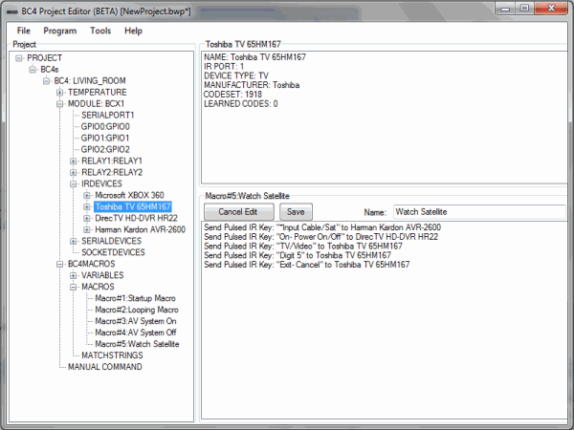Expand the Microsoft XBOX 360 node
574x430 pixels.
click(87, 195)
